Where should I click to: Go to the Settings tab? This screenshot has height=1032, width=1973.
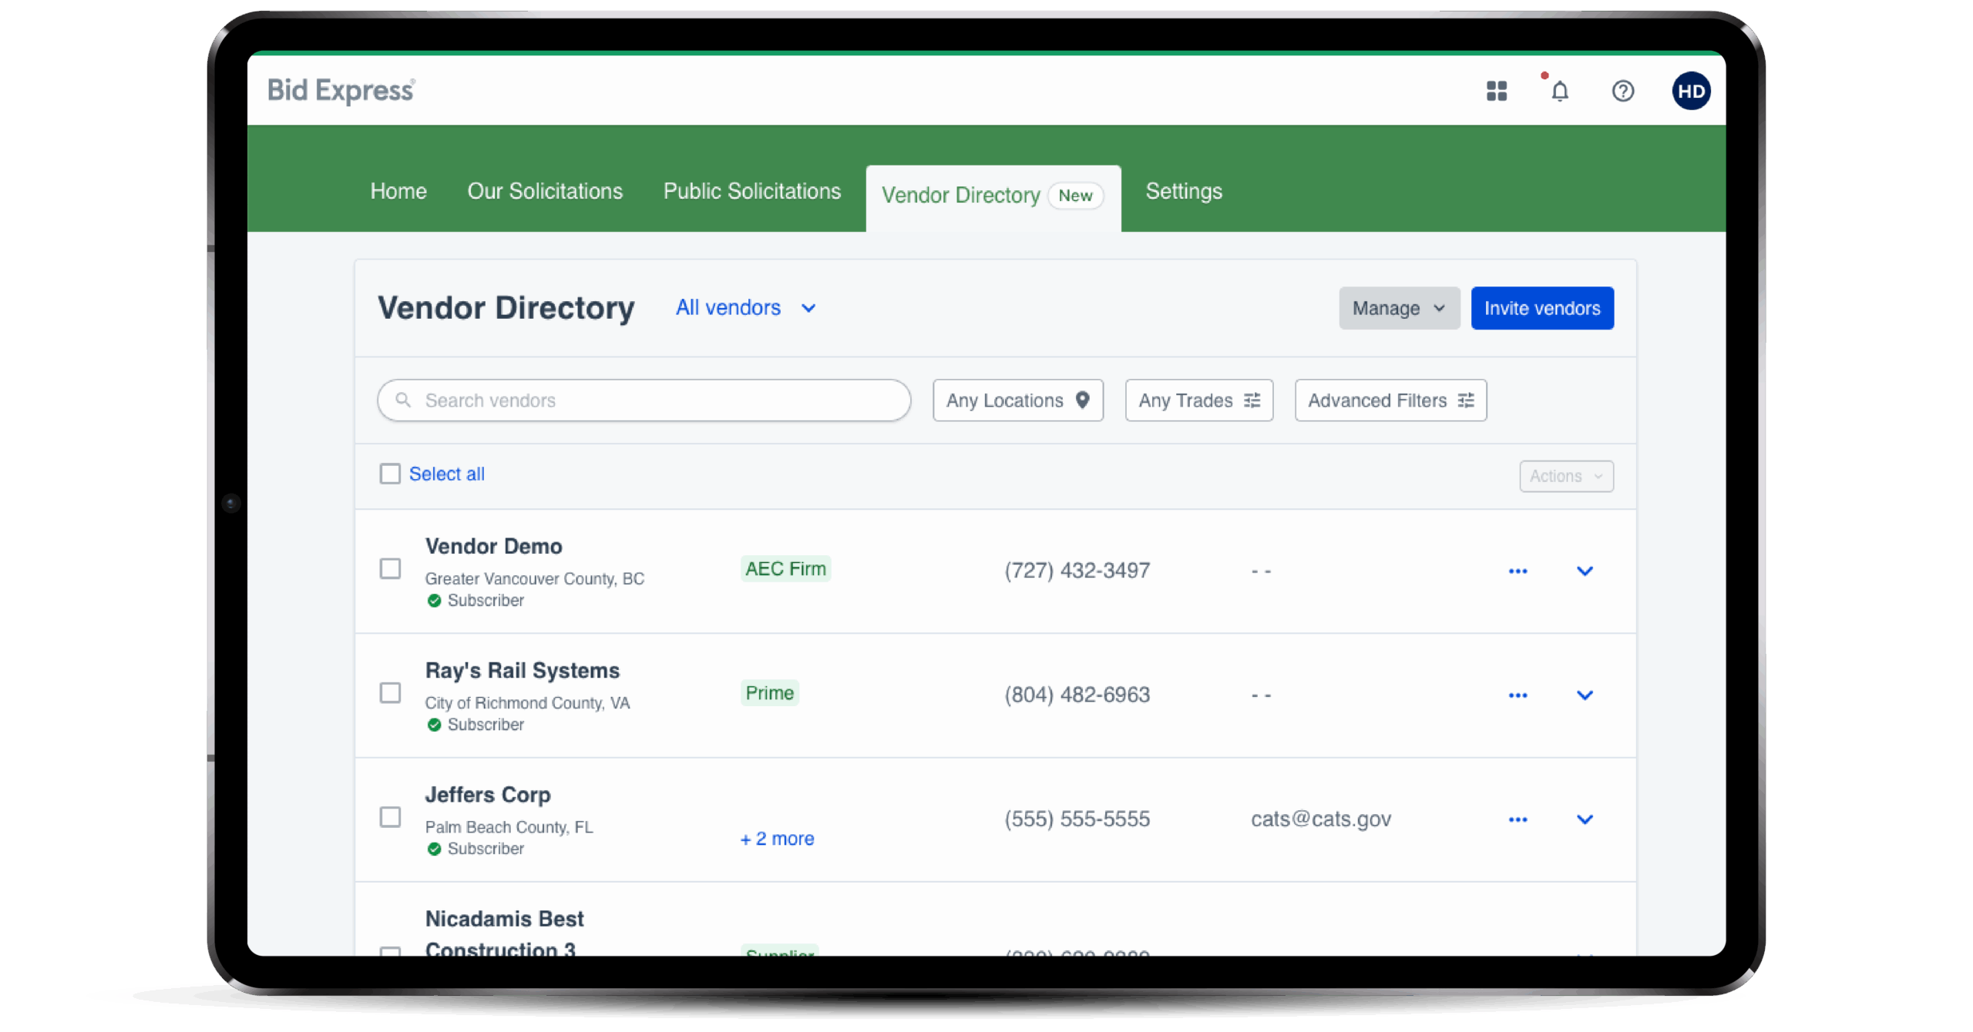point(1183,191)
